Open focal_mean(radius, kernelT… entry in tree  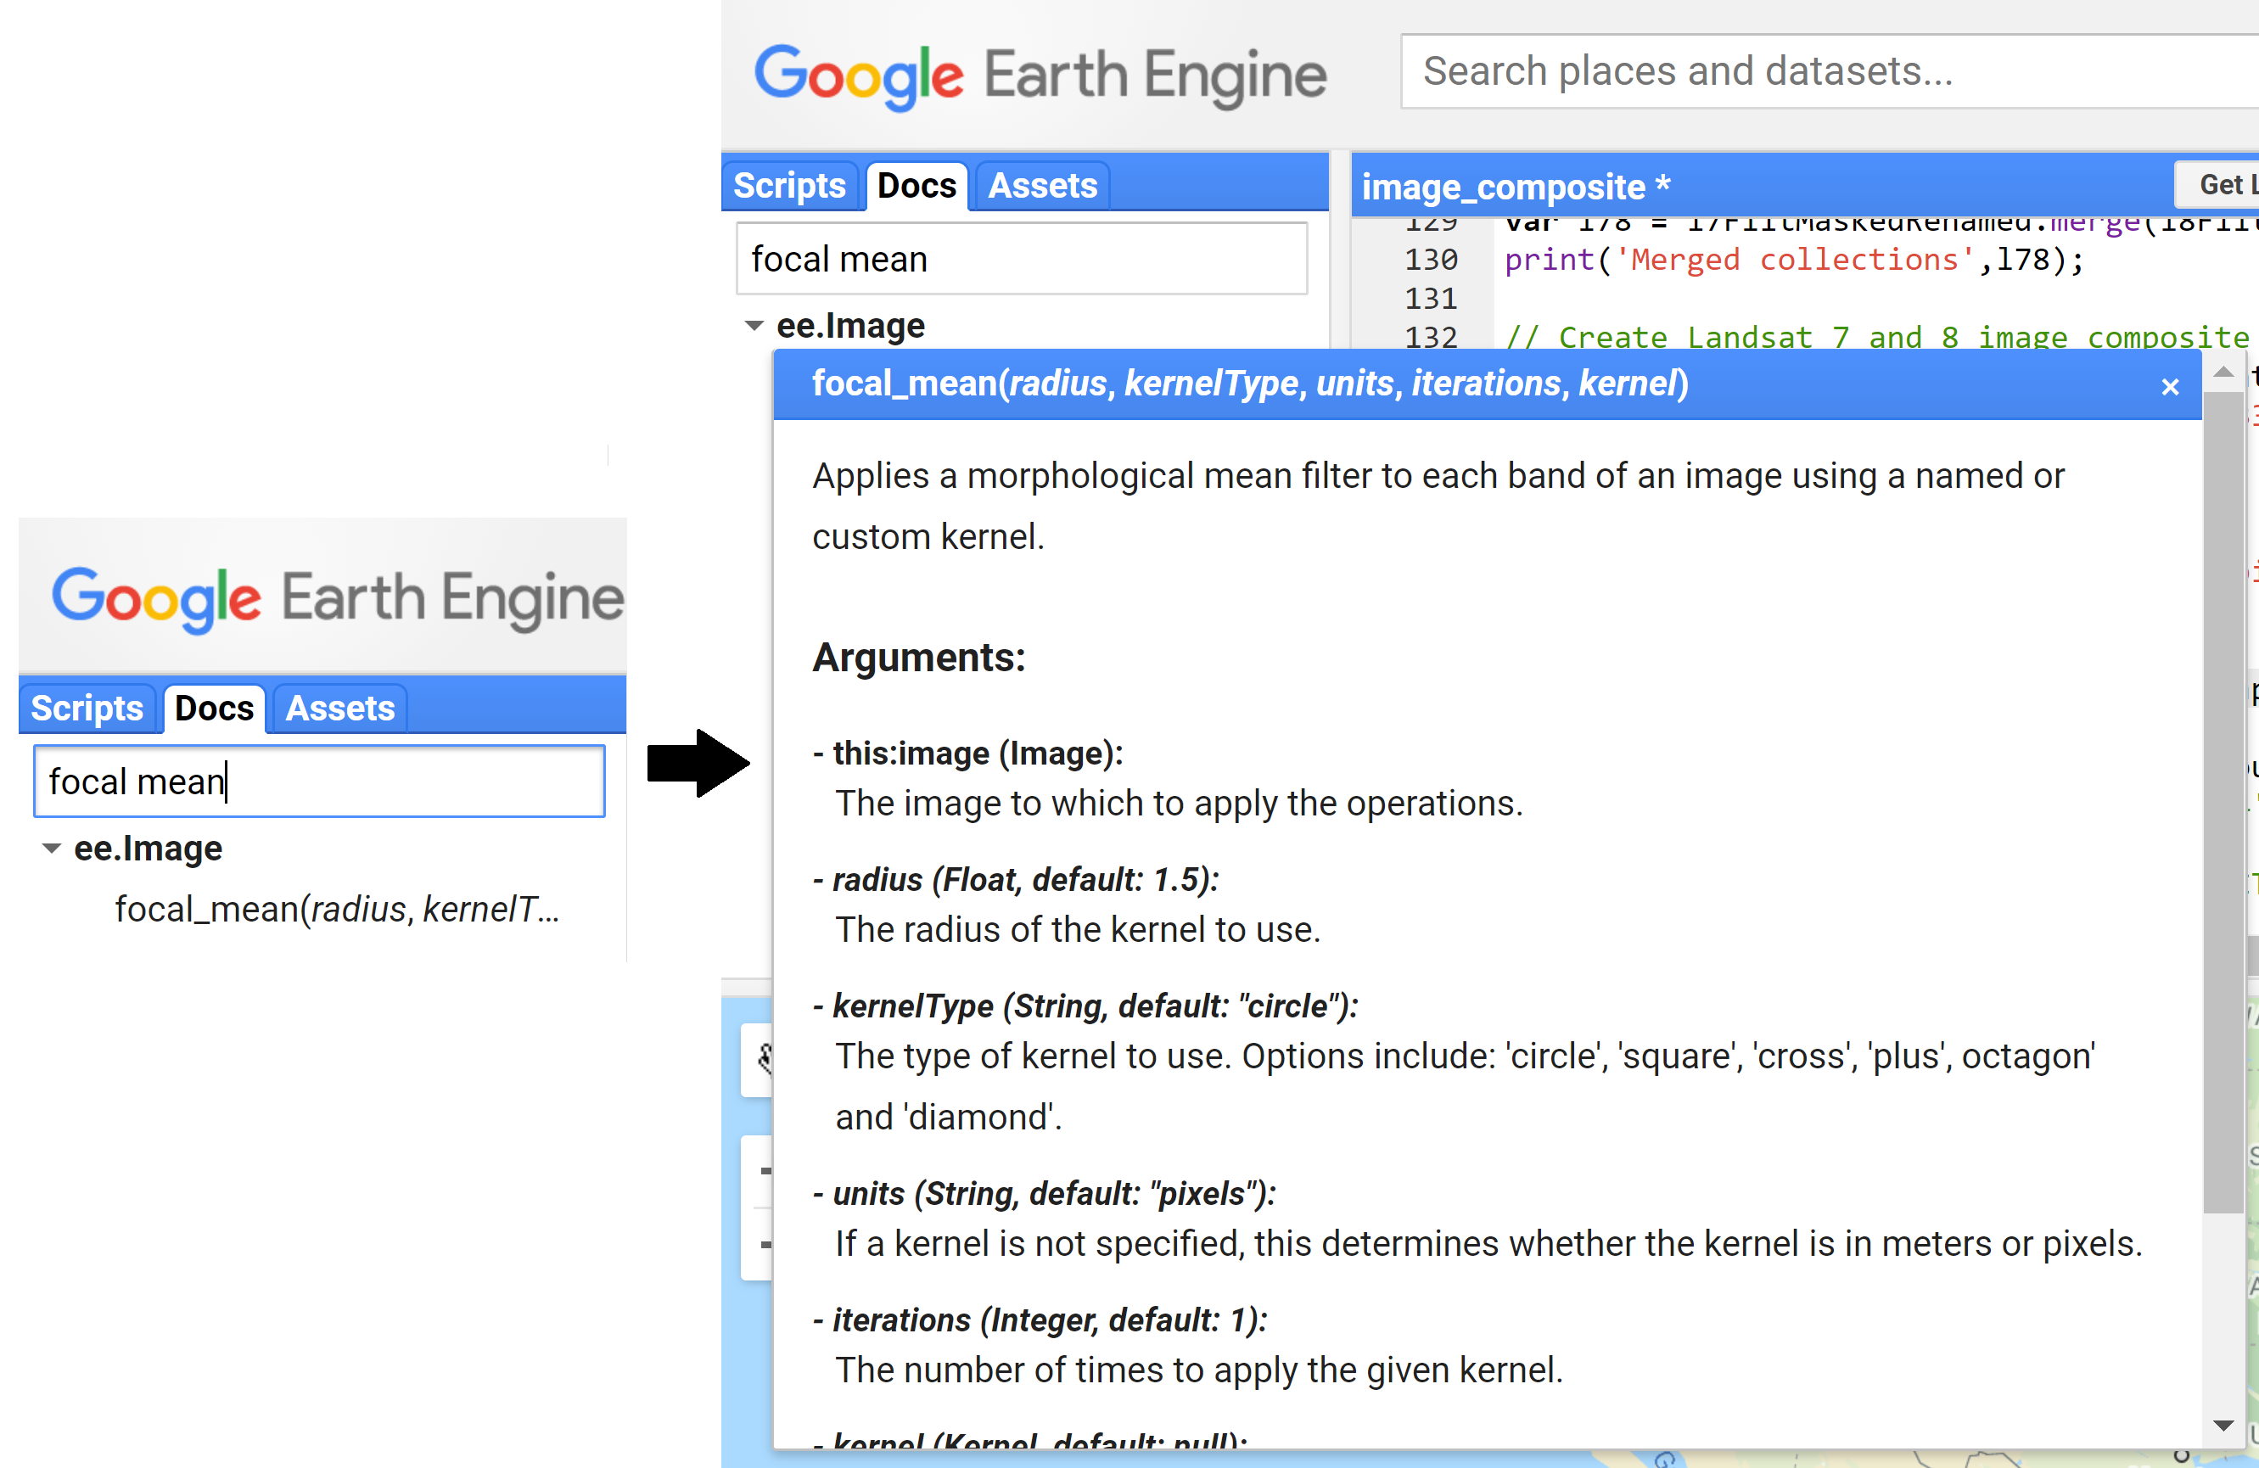337,909
